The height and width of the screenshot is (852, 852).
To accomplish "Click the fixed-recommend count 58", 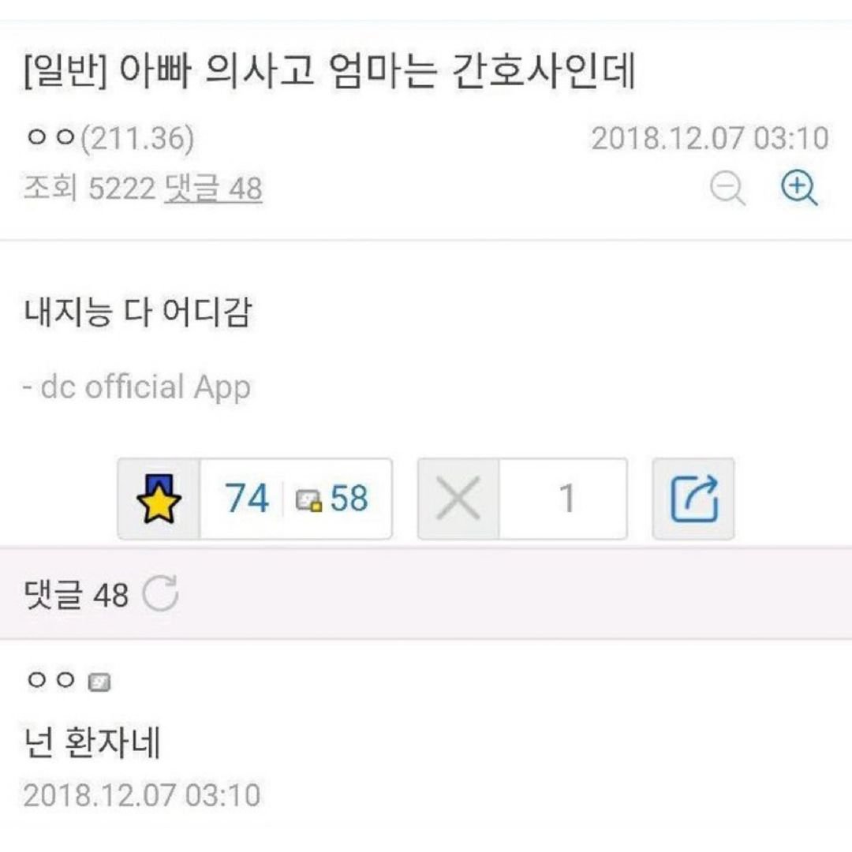I will 349,499.
